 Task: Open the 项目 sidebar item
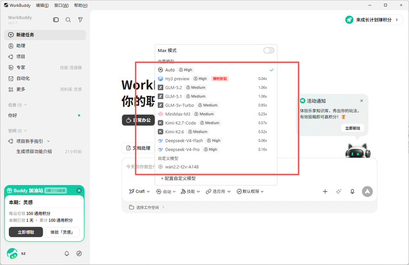click(x=45, y=57)
